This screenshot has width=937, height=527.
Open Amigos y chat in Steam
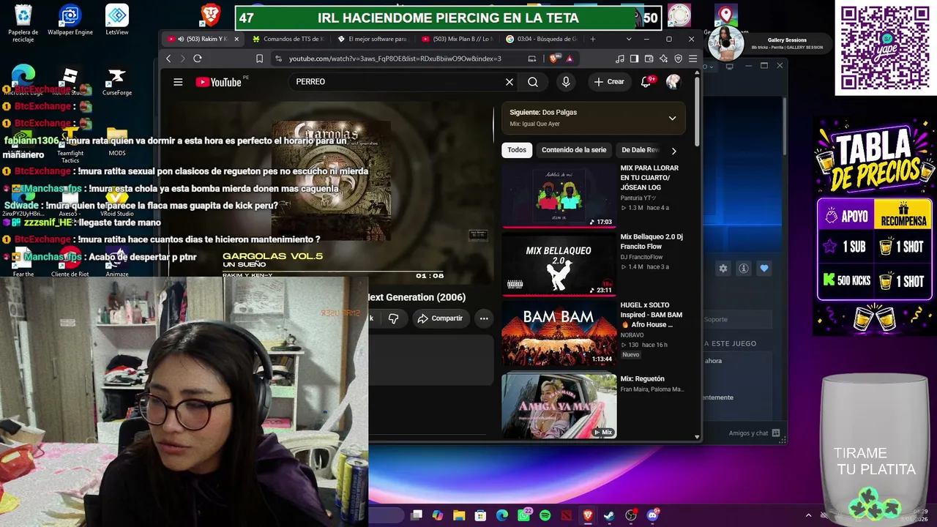(x=754, y=433)
